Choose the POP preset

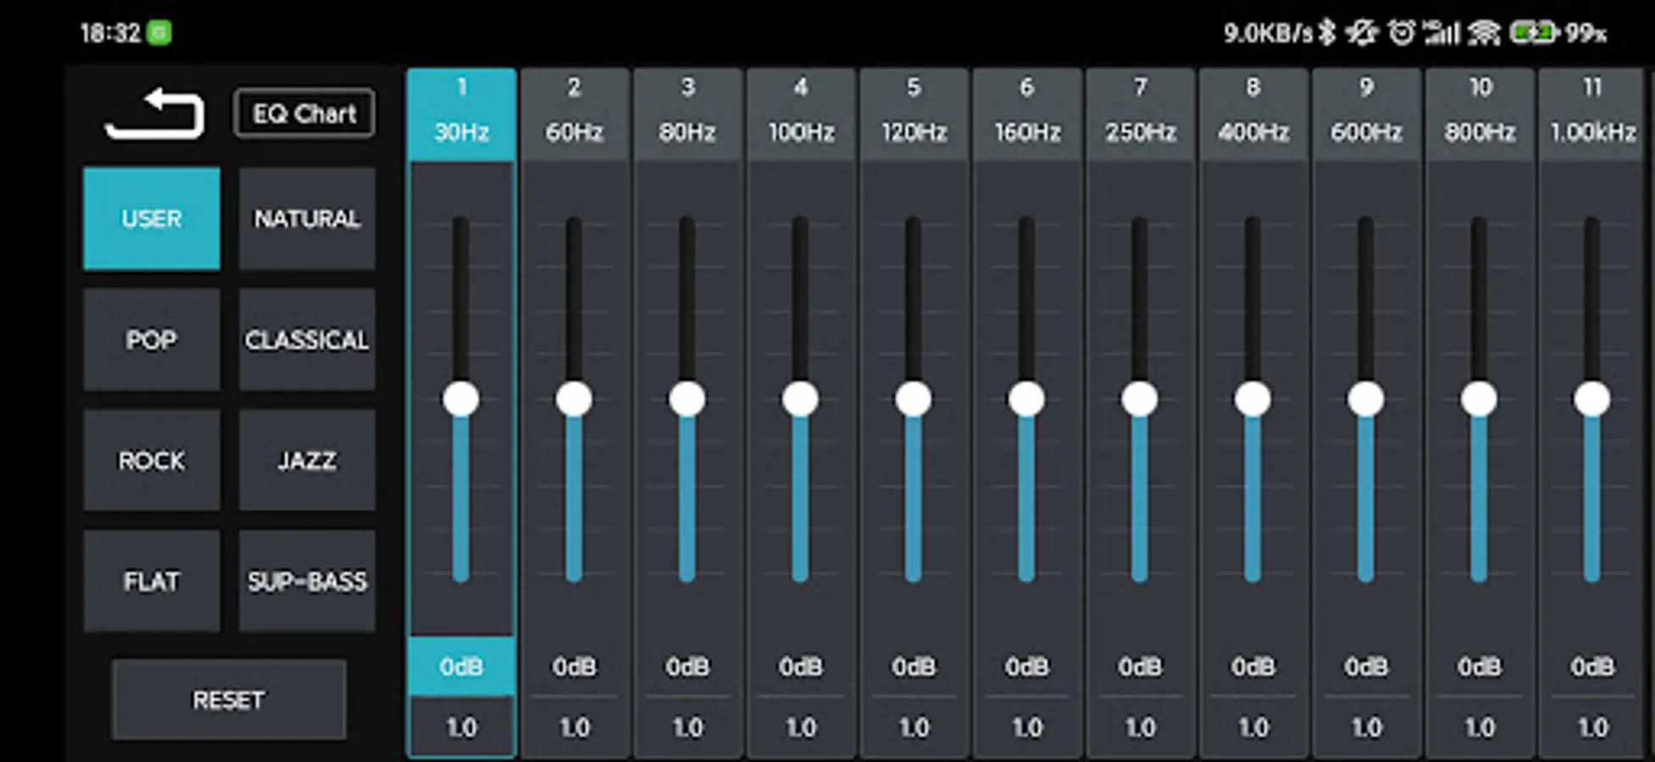[151, 340]
